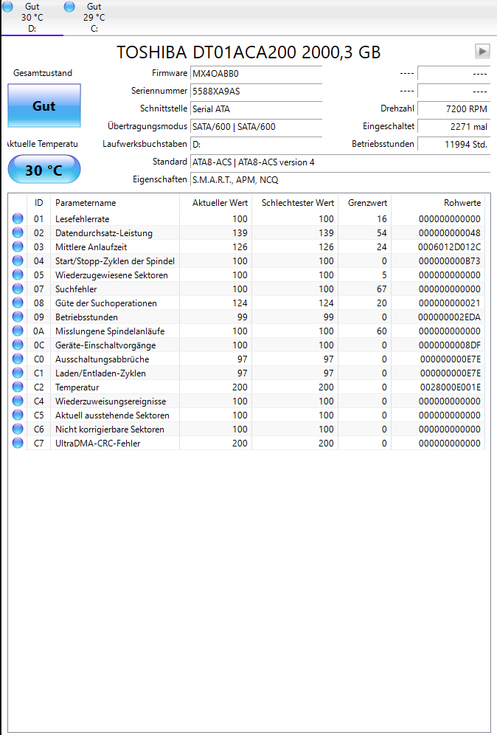
Task: Click raw value 000000000B73
Action: [449, 261]
